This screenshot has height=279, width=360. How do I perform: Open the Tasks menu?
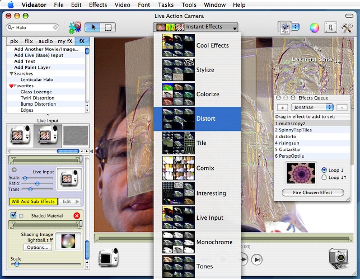[x=166, y=5]
